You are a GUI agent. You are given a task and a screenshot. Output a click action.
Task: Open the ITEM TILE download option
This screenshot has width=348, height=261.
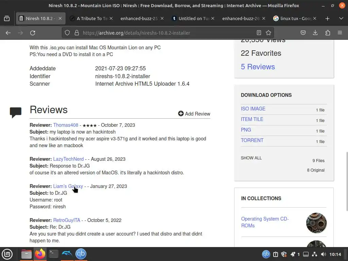tap(252, 119)
